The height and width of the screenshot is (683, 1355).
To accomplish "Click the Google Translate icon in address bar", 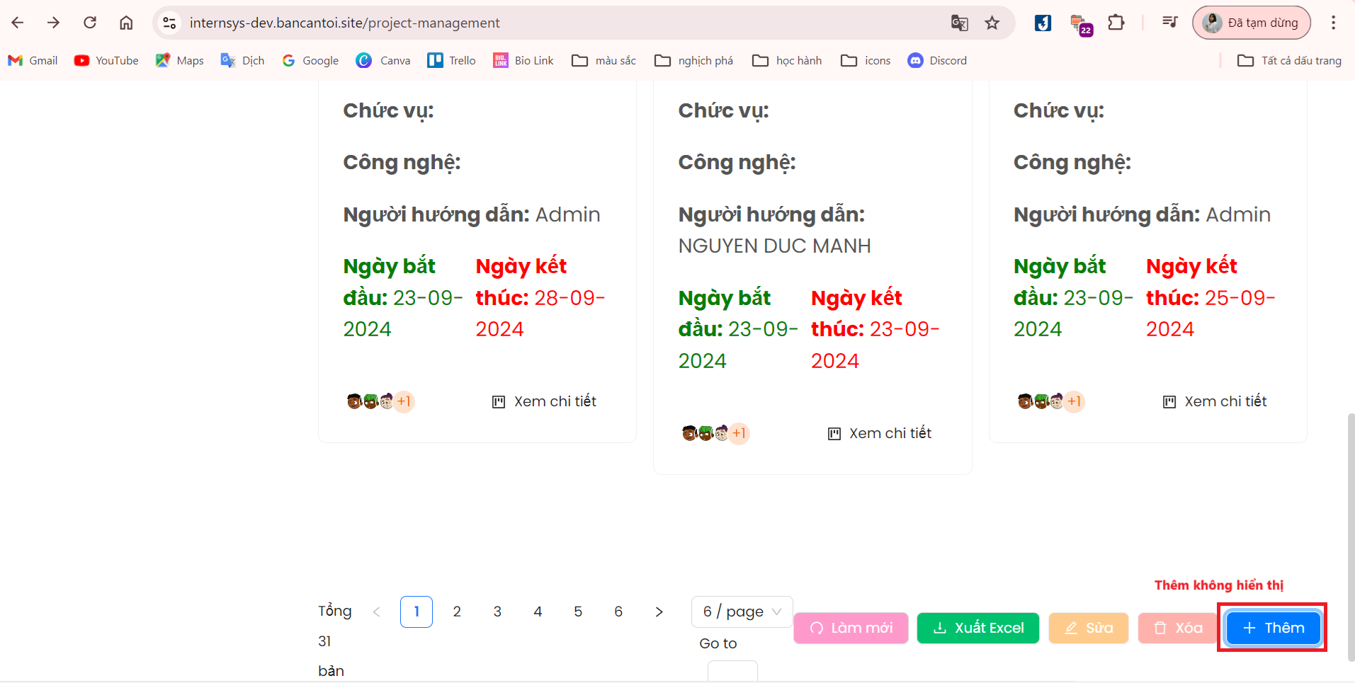I will click(959, 23).
